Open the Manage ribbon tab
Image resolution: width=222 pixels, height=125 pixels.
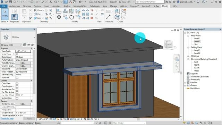tap(113, 6)
